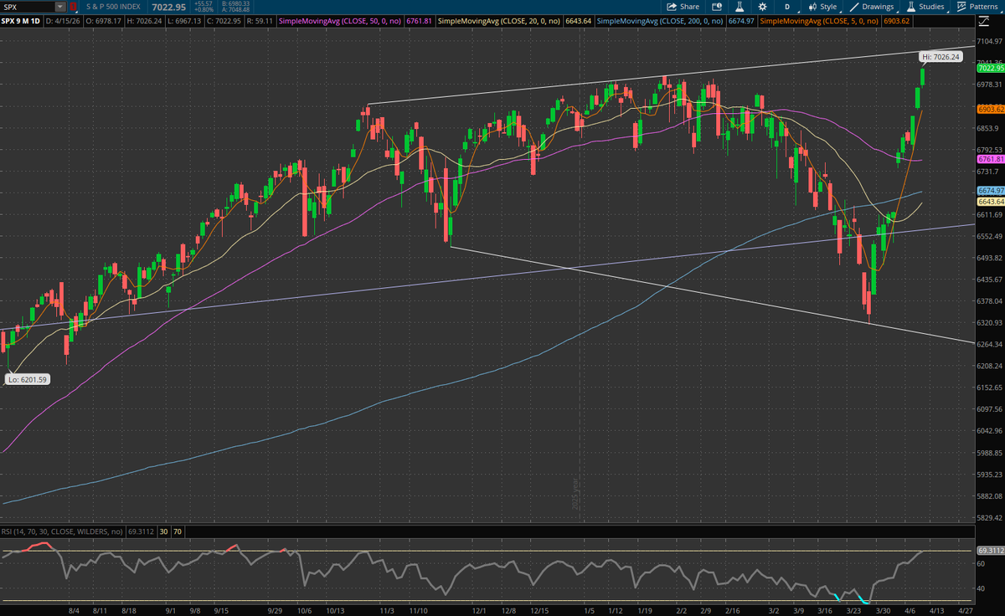1005x616 pixels.
Task: Click the RSI value 69.3112 in label
Action: click(x=139, y=531)
